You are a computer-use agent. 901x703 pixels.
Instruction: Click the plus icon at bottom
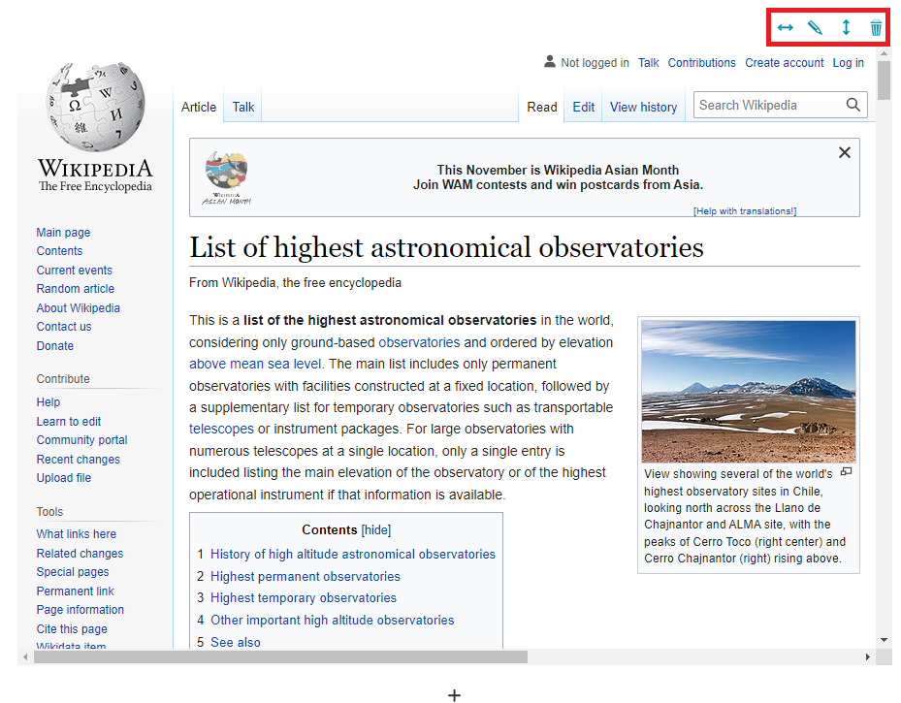(x=454, y=694)
